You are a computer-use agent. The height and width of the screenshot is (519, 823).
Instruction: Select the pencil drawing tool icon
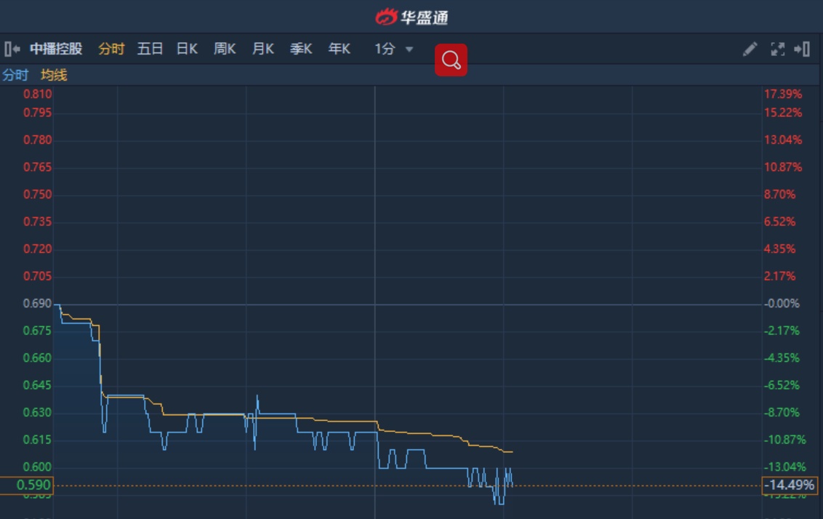pos(750,49)
